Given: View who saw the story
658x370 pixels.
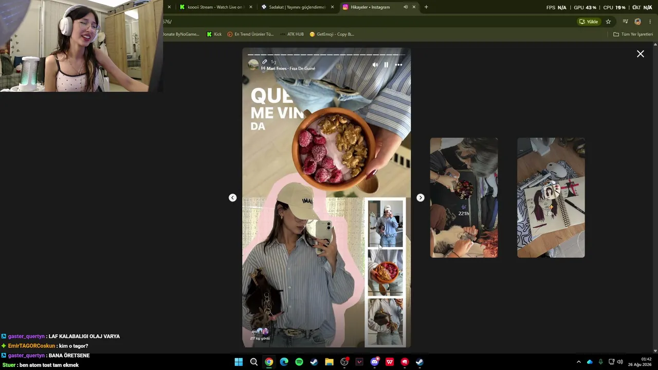Looking at the screenshot, I should point(260,334).
